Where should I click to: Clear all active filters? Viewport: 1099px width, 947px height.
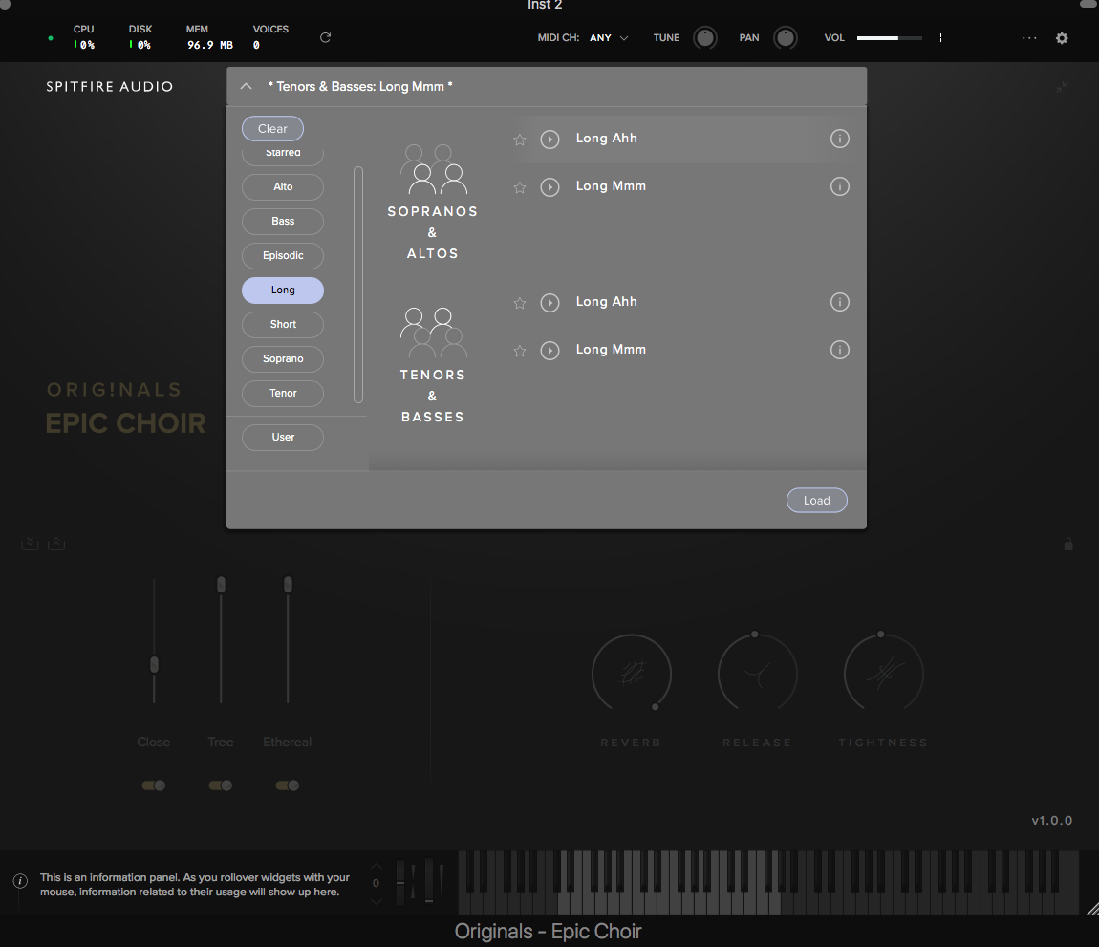click(272, 128)
